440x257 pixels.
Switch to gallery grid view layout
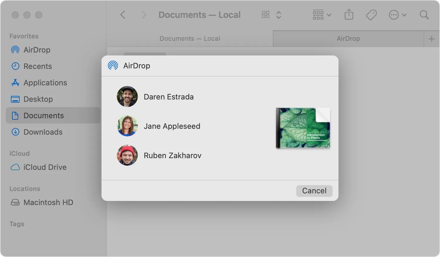click(x=265, y=14)
